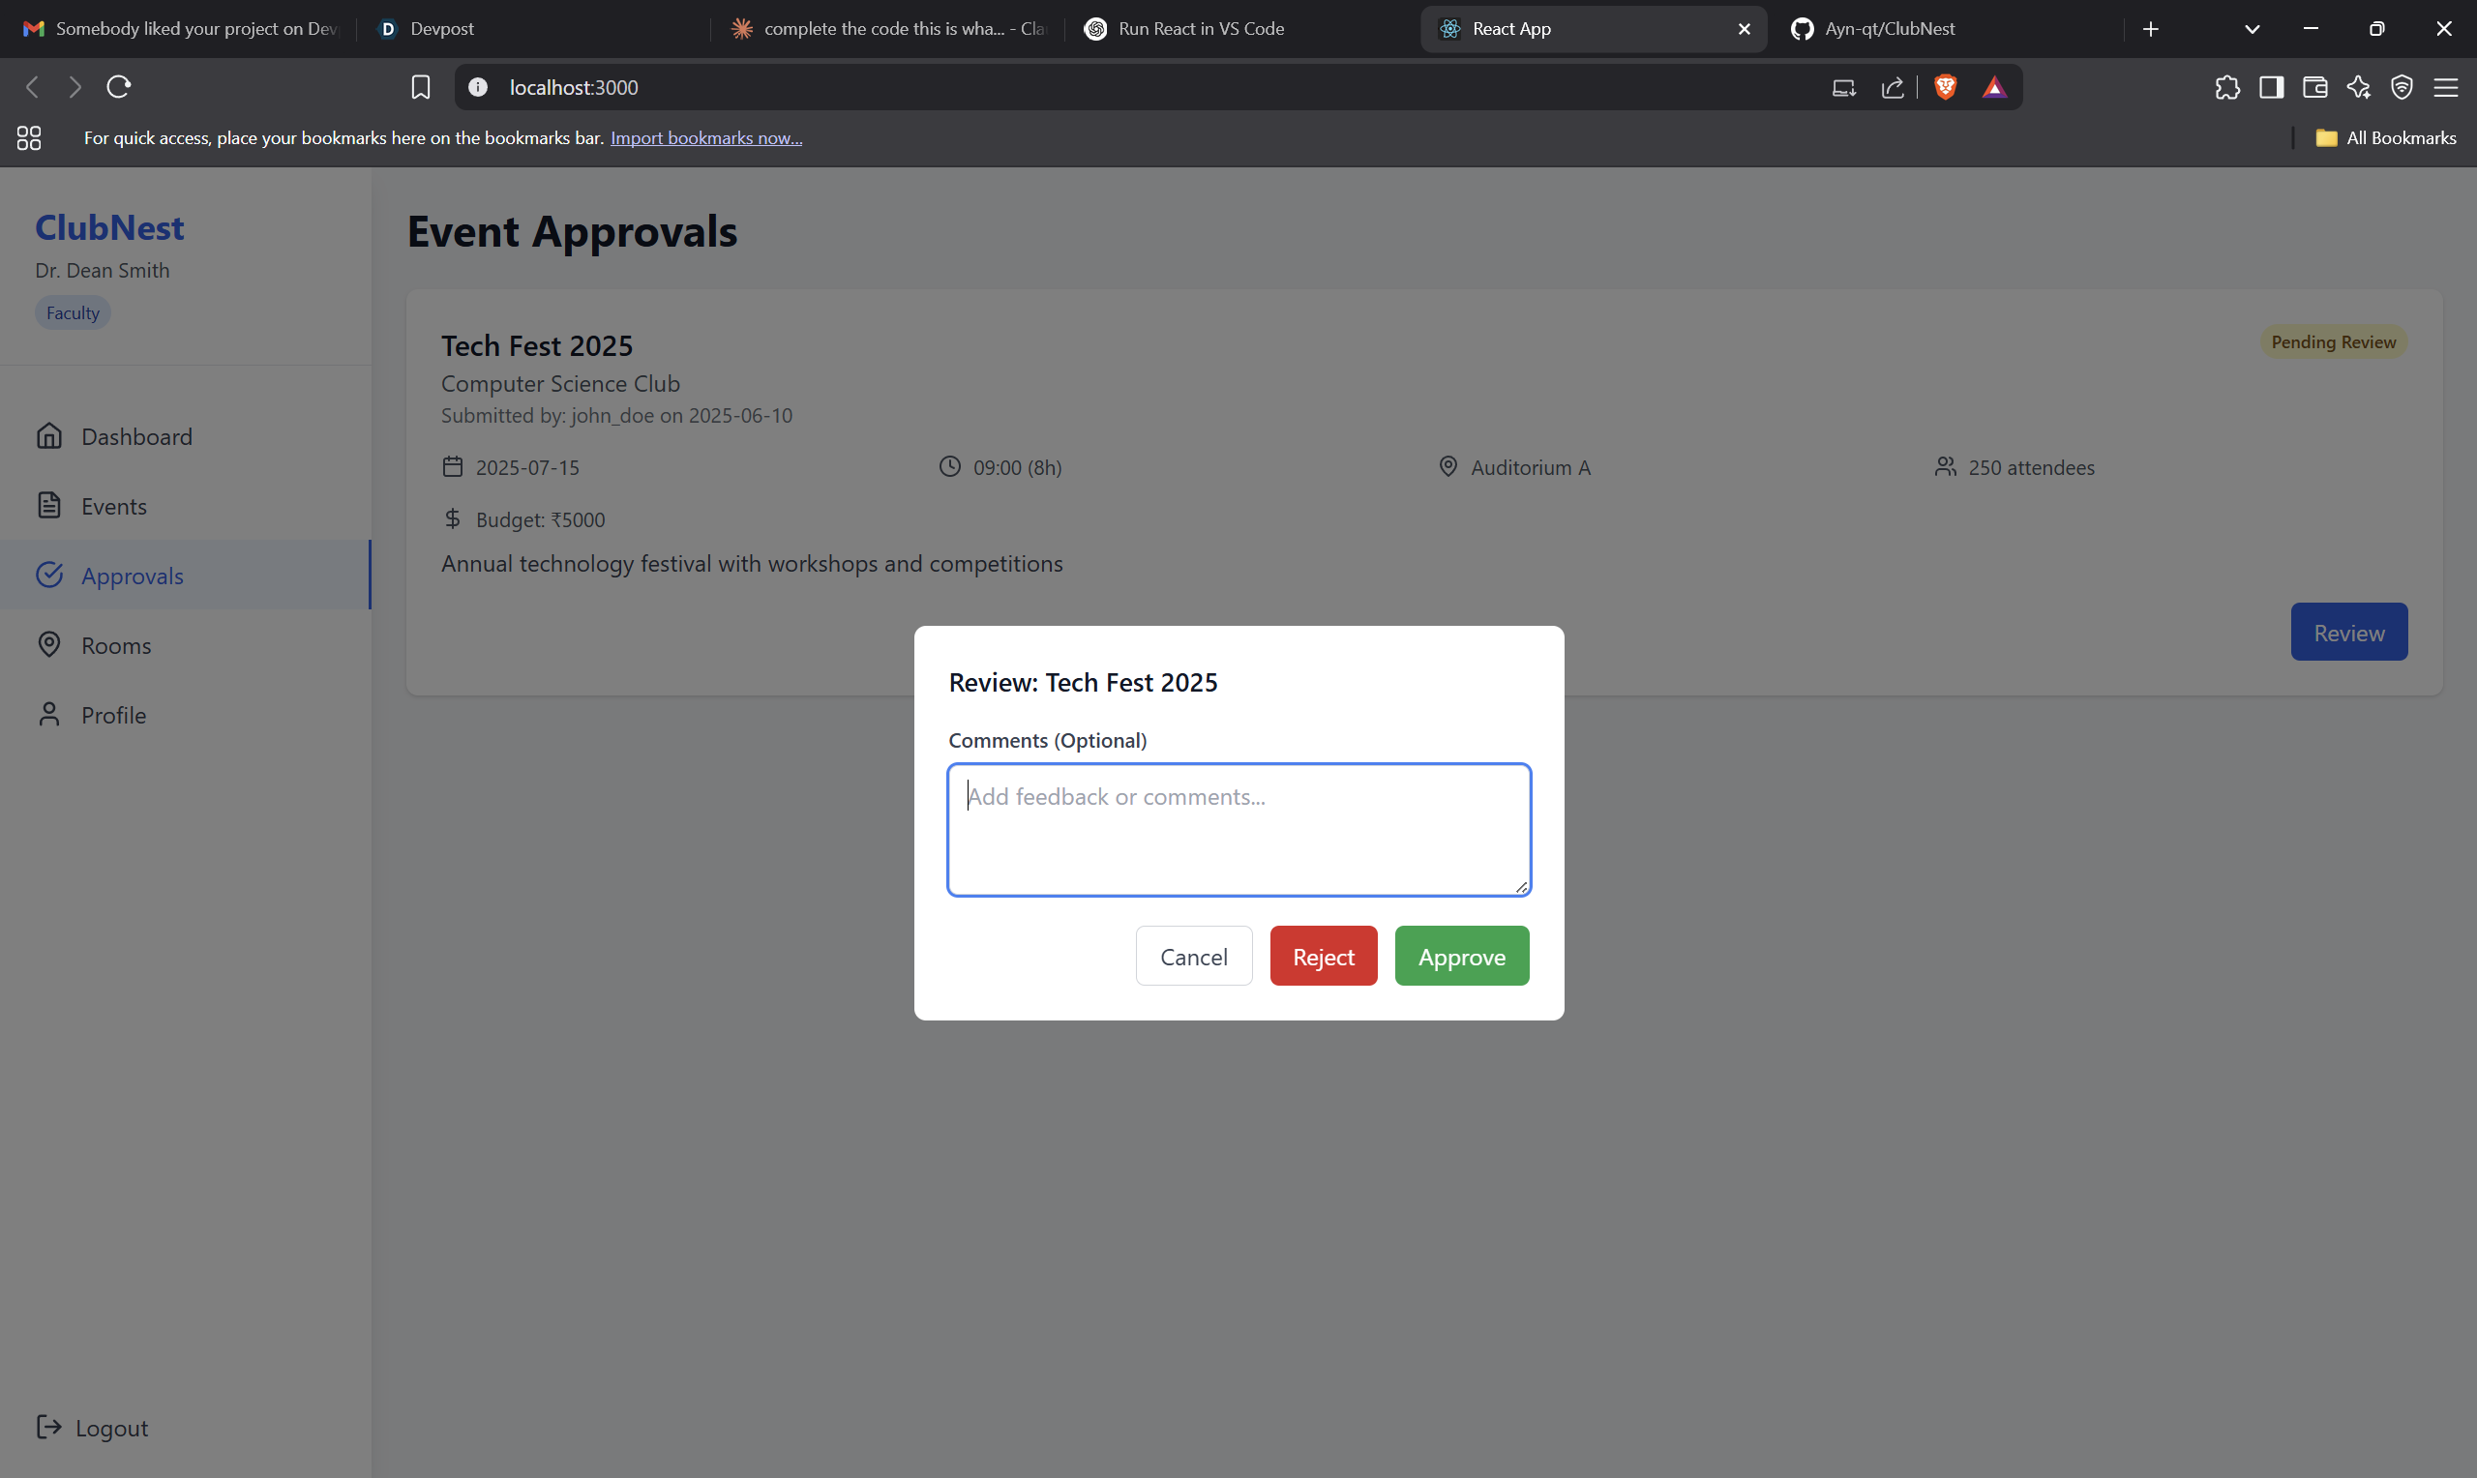Toggle the browser sidebar panel icon
The height and width of the screenshot is (1478, 2477).
[2271, 87]
